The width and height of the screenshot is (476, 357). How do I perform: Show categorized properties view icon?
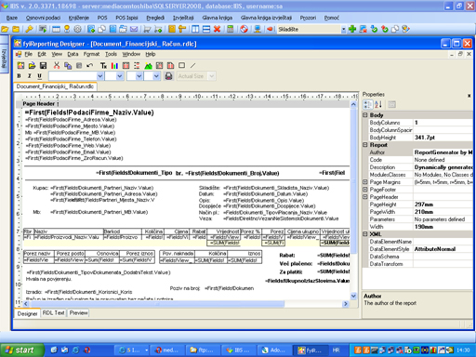coord(367,104)
